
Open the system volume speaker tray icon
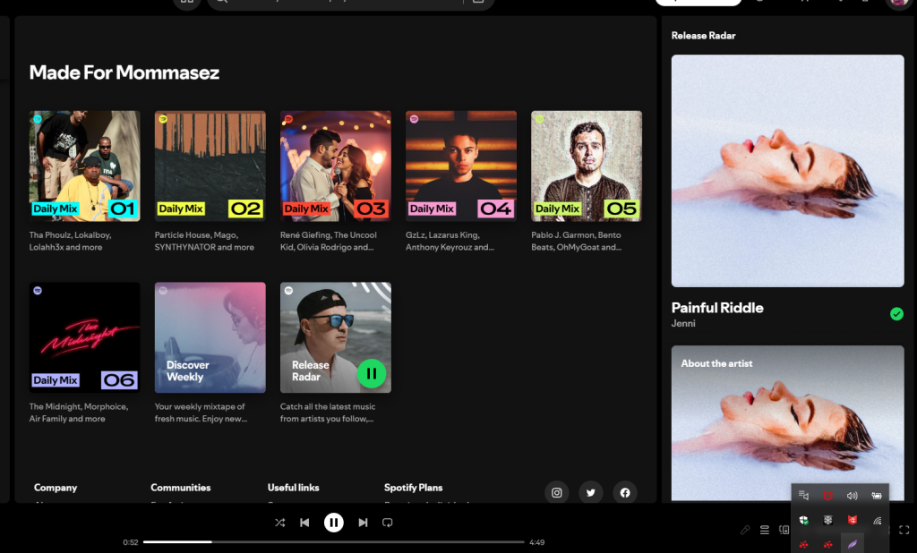(853, 496)
